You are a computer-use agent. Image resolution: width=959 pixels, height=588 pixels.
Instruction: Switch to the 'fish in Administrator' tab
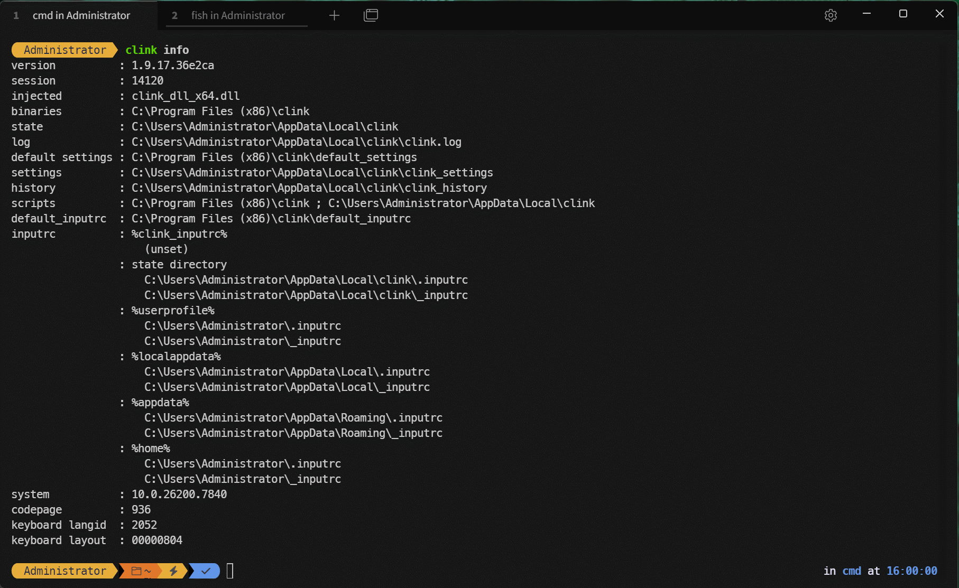(x=238, y=16)
